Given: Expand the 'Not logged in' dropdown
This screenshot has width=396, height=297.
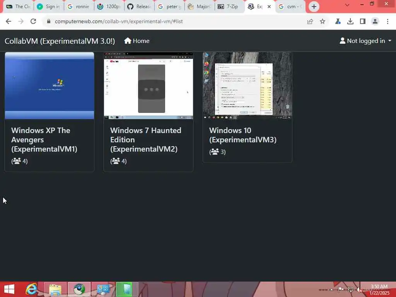Looking at the screenshot, I should click(365, 41).
